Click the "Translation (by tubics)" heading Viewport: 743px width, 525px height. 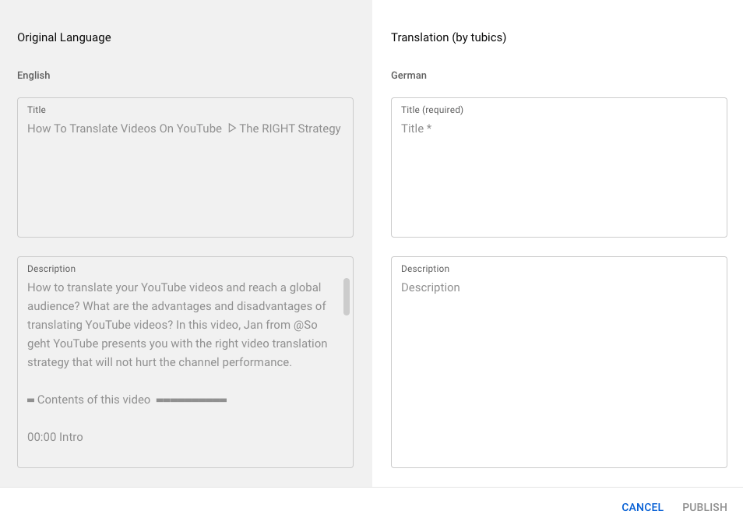[449, 37]
